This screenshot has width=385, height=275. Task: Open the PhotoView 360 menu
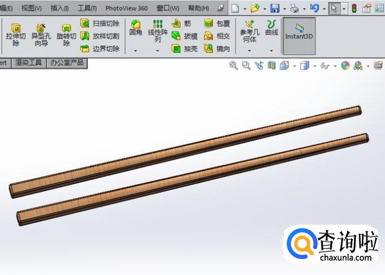(127, 8)
